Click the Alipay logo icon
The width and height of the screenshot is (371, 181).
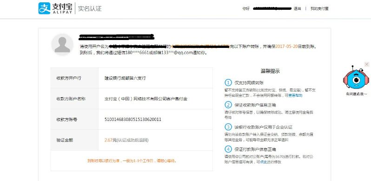pos(45,8)
